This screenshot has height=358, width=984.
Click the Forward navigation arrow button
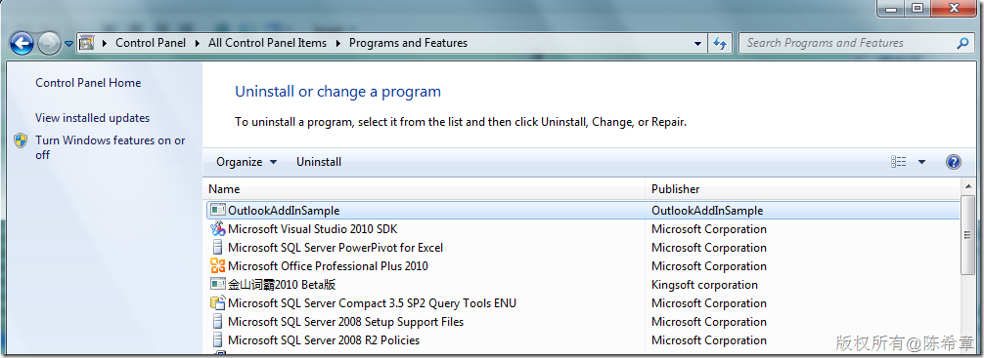pos(49,43)
